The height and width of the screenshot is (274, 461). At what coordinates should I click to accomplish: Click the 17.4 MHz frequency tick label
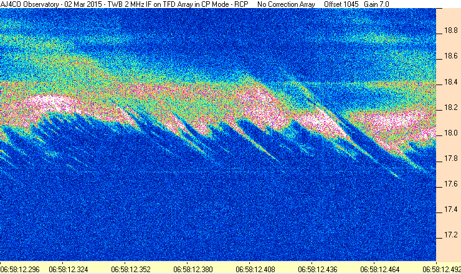(450, 209)
